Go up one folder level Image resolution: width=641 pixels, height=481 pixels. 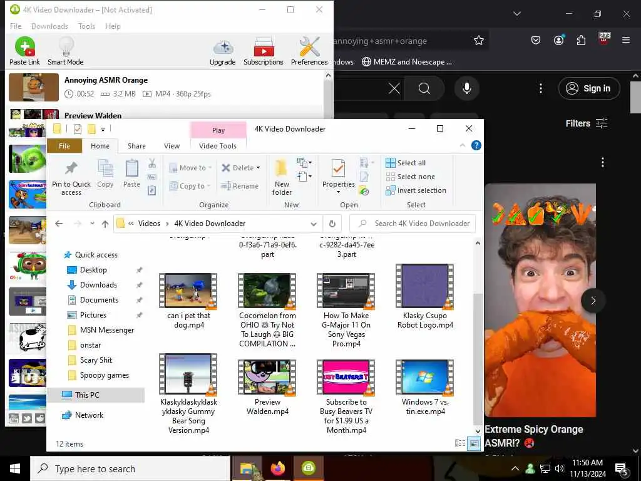pyautogui.click(x=105, y=224)
